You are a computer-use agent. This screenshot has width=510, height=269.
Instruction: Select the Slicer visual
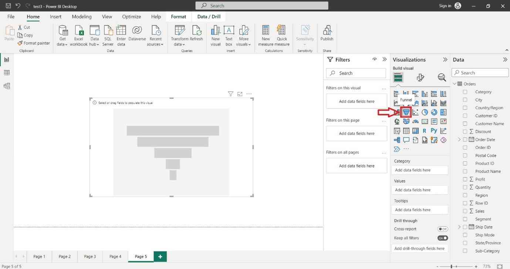coord(397,131)
